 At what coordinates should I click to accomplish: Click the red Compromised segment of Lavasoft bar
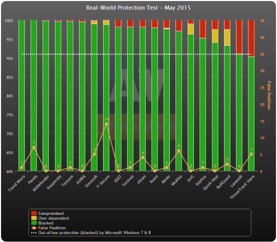point(239,36)
